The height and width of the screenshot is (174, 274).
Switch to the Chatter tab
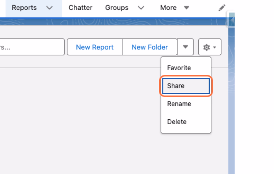click(80, 8)
